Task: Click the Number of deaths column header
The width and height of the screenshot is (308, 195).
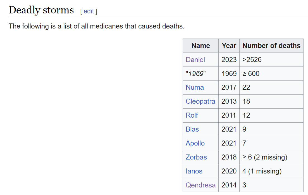Action: (271, 46)
